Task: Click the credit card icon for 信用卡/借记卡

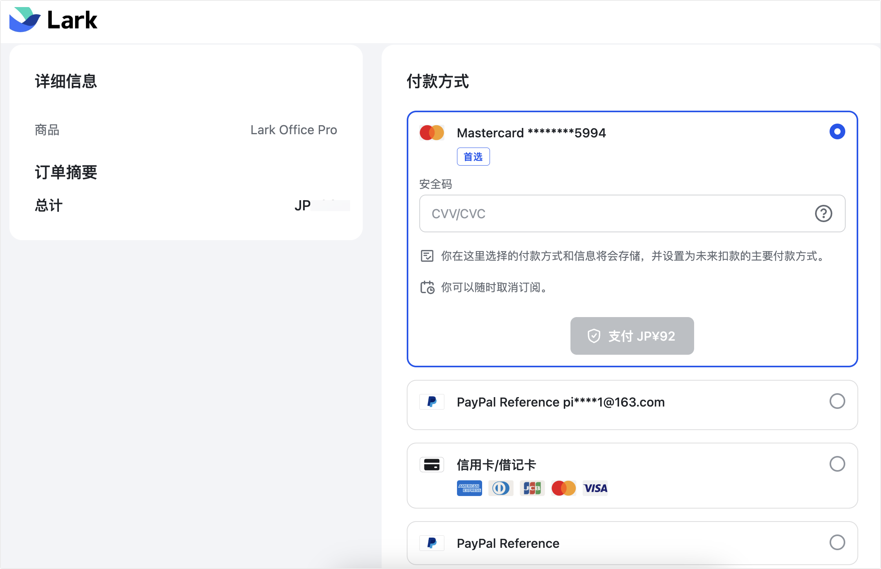Action: click(432, 465)
